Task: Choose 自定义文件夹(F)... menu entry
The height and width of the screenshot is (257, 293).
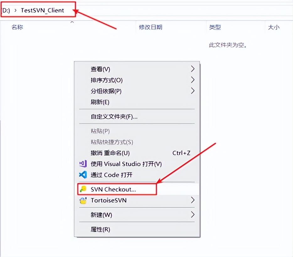Action: coord(137,117)
